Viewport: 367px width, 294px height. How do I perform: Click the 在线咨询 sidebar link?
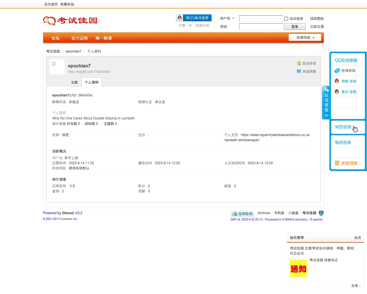click(348, 71)
